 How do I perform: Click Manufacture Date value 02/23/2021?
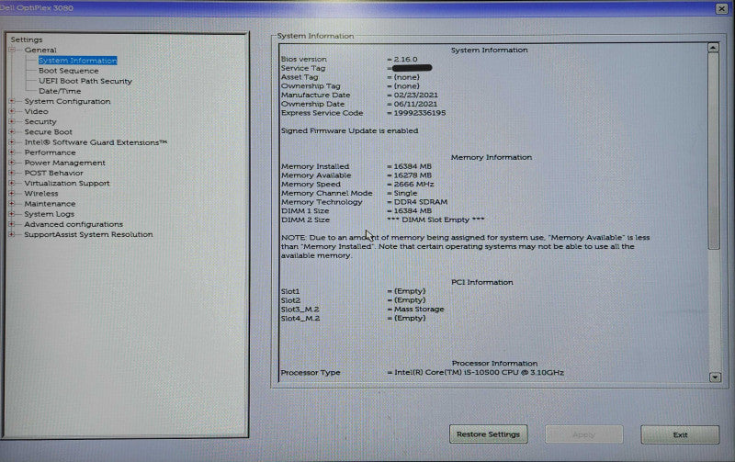[416, 96]
